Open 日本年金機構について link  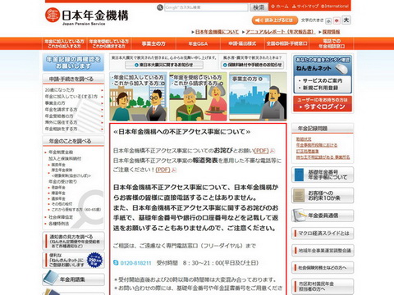coord(217,32)
